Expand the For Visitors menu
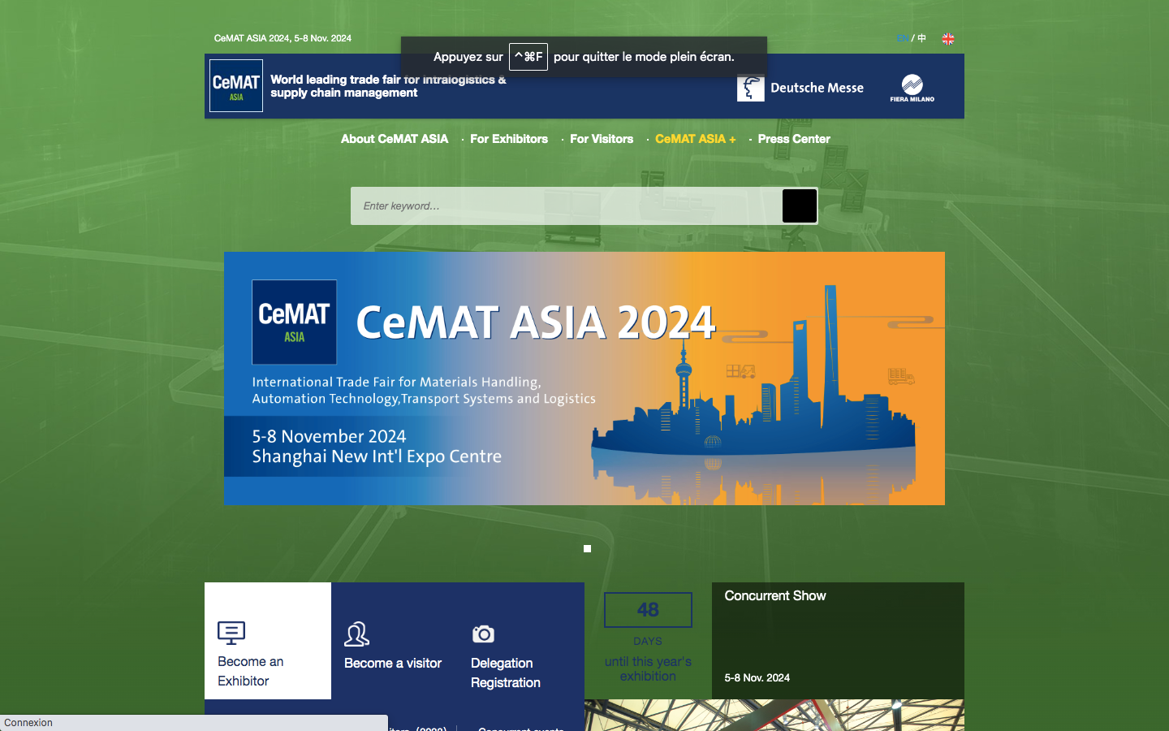The height and width of the screenshot is (731, 1169). pos(601,139)
